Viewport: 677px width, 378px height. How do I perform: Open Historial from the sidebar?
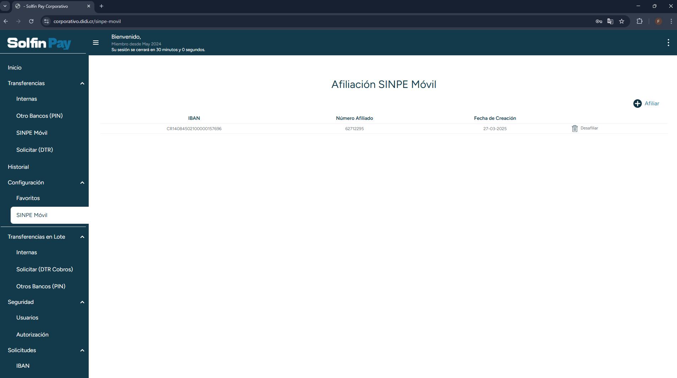pyautogui.click(x=18, y=167)
